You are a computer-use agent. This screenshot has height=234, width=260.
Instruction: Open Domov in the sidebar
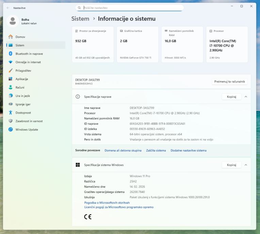pyautogui.click(x=36, y=37)
